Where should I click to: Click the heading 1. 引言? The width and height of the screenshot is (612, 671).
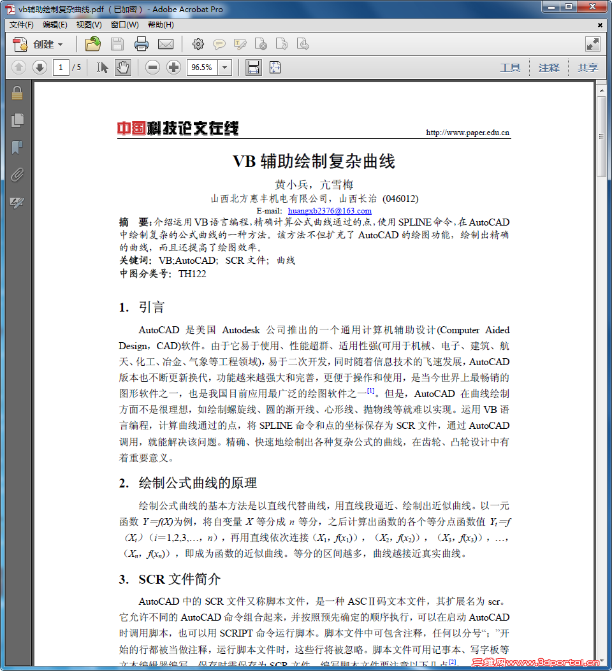(142, 307)
